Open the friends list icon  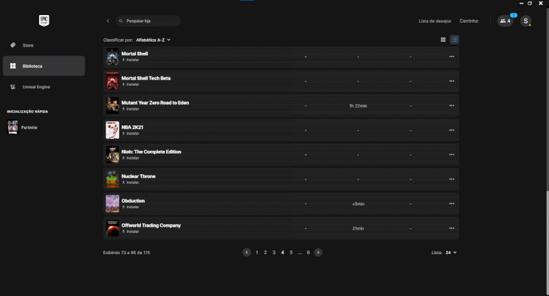[x=506, y=21]
